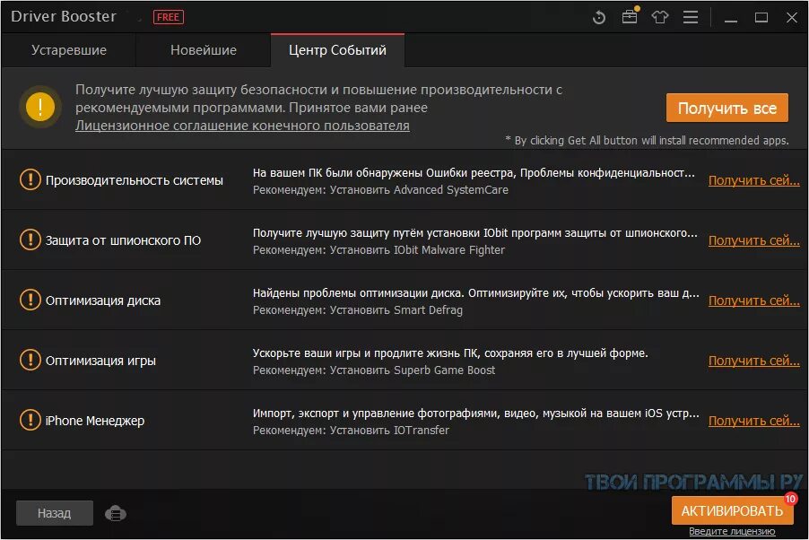This screenshot has height=540, width=809.
Task: Click warning icon beside Оптимизация диска
Action: coord(30,300)
